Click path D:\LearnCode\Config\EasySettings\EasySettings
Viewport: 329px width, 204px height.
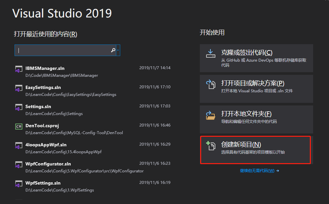pos(71,95)
